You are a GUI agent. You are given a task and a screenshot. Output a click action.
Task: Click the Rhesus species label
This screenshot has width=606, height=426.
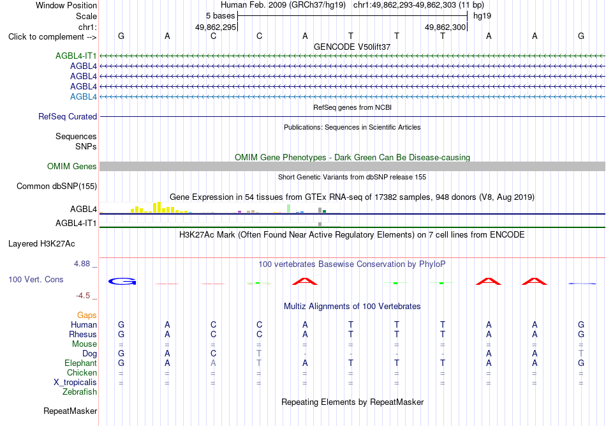(x=83, y=334)
